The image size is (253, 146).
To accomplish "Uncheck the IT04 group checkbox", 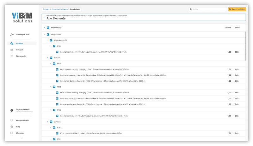I will [x=54, y=110].
